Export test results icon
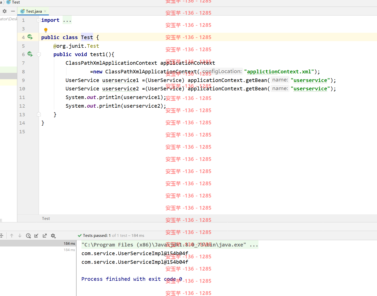Viewport: 377px width, 296px height. [x=45, y=236]
